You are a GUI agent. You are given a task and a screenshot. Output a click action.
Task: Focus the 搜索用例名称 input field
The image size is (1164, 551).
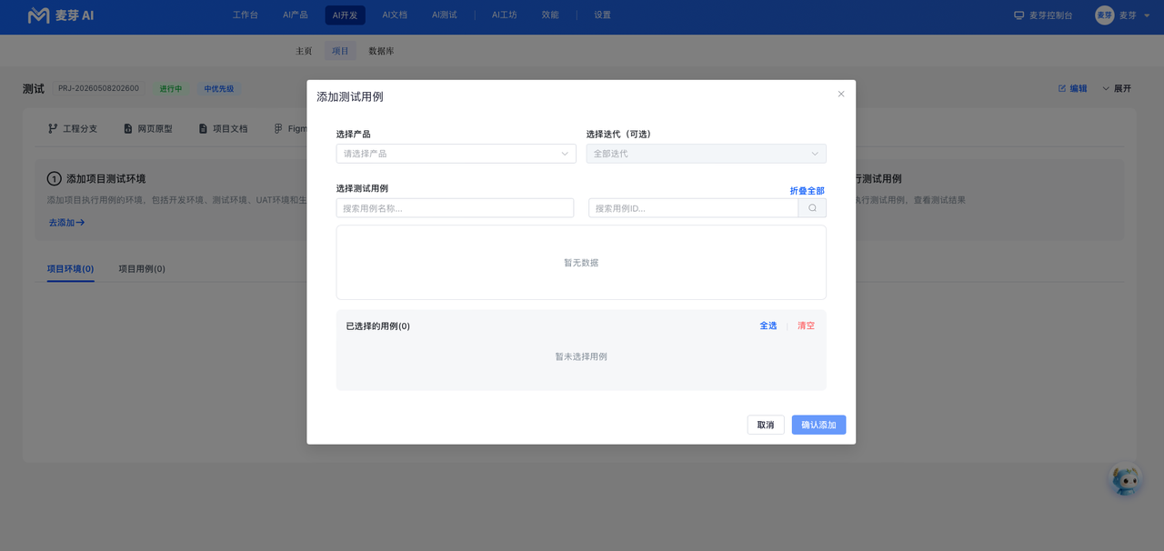[455, 208]
